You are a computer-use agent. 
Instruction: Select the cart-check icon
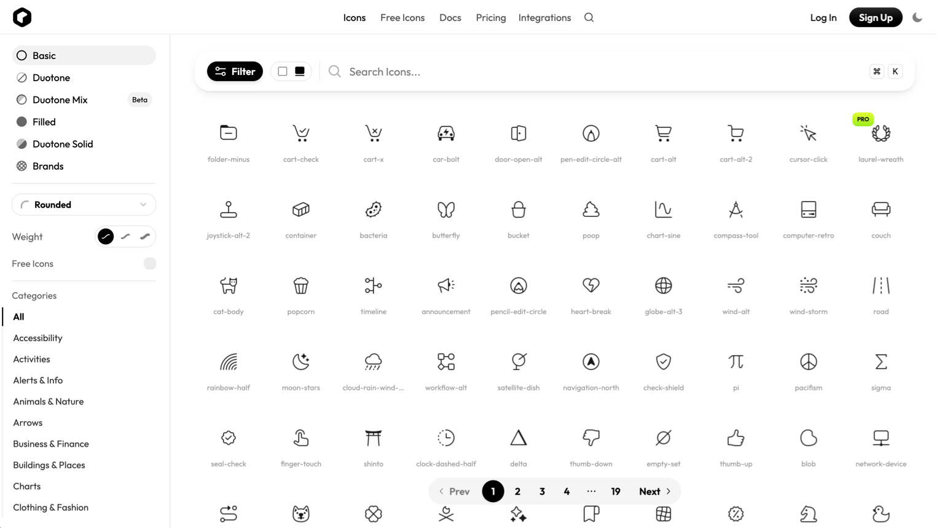301,133
